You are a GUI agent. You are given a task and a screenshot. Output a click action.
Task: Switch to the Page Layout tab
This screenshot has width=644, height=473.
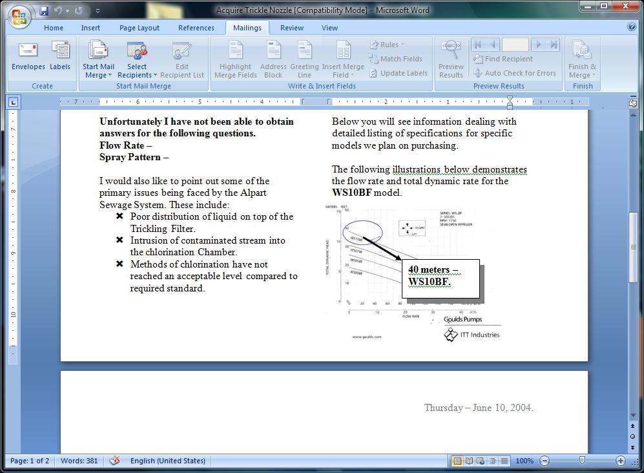(x=140, y=28)
